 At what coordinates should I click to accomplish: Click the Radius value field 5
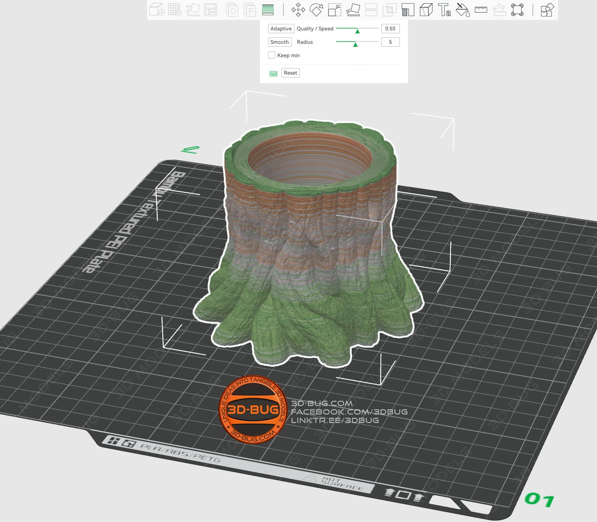[x=390, y=42]
